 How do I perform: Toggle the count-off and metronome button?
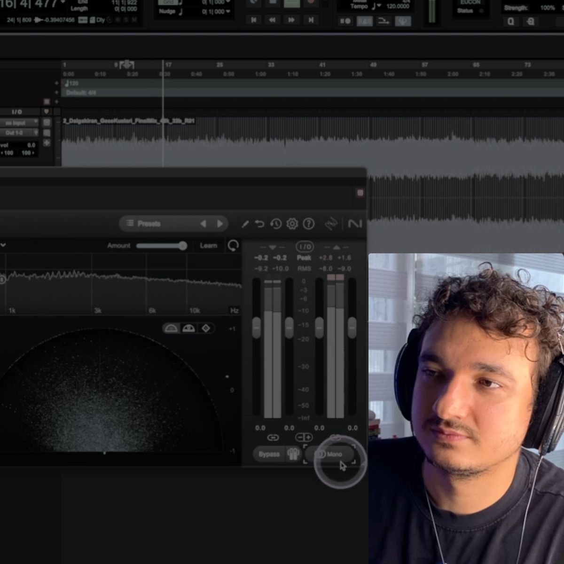pos(364,21)
